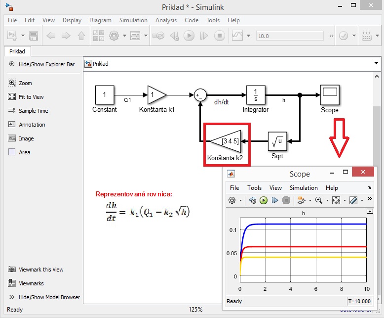Click Viewmark this View
Screen dimensions: 384x318
coord(36,270)
